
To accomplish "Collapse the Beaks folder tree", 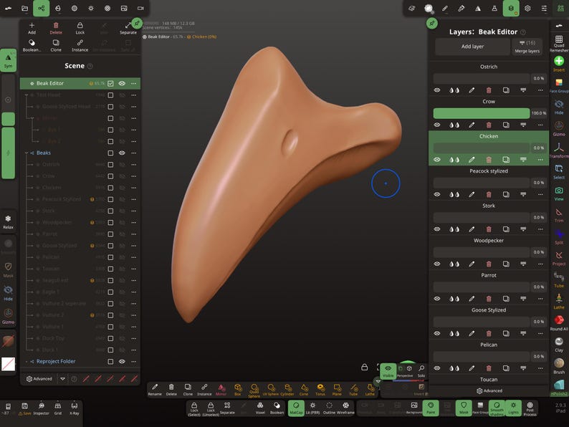I will pos(27,153).
